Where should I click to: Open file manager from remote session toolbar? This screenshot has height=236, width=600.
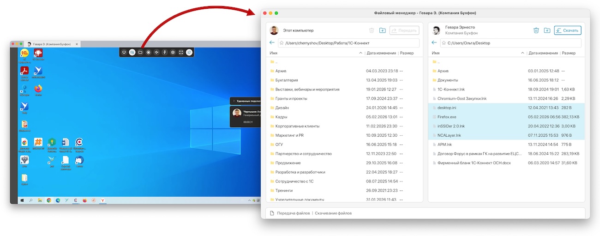[x=140, y=52]
